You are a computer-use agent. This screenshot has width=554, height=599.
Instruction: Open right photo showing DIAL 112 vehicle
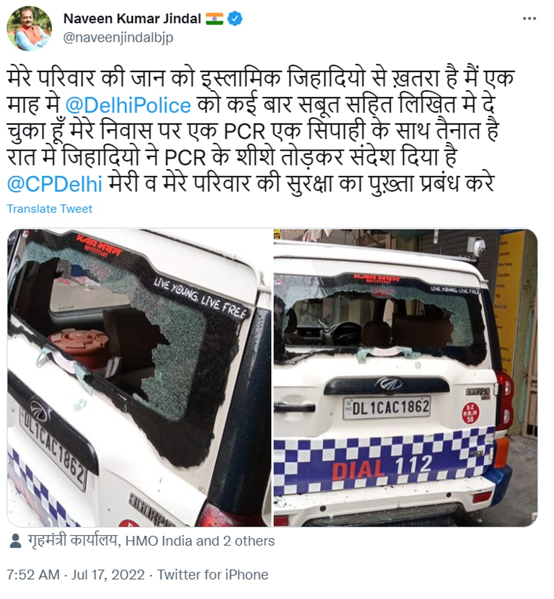(x=406, y=378)
